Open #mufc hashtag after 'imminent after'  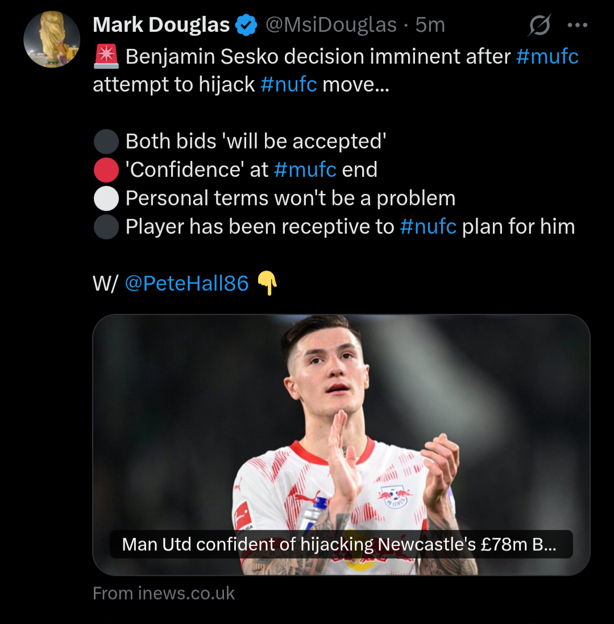click(547, 56)
